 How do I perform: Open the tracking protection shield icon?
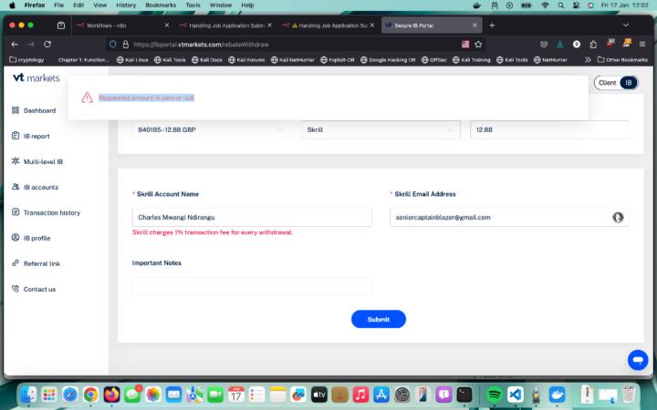point(113,45)
